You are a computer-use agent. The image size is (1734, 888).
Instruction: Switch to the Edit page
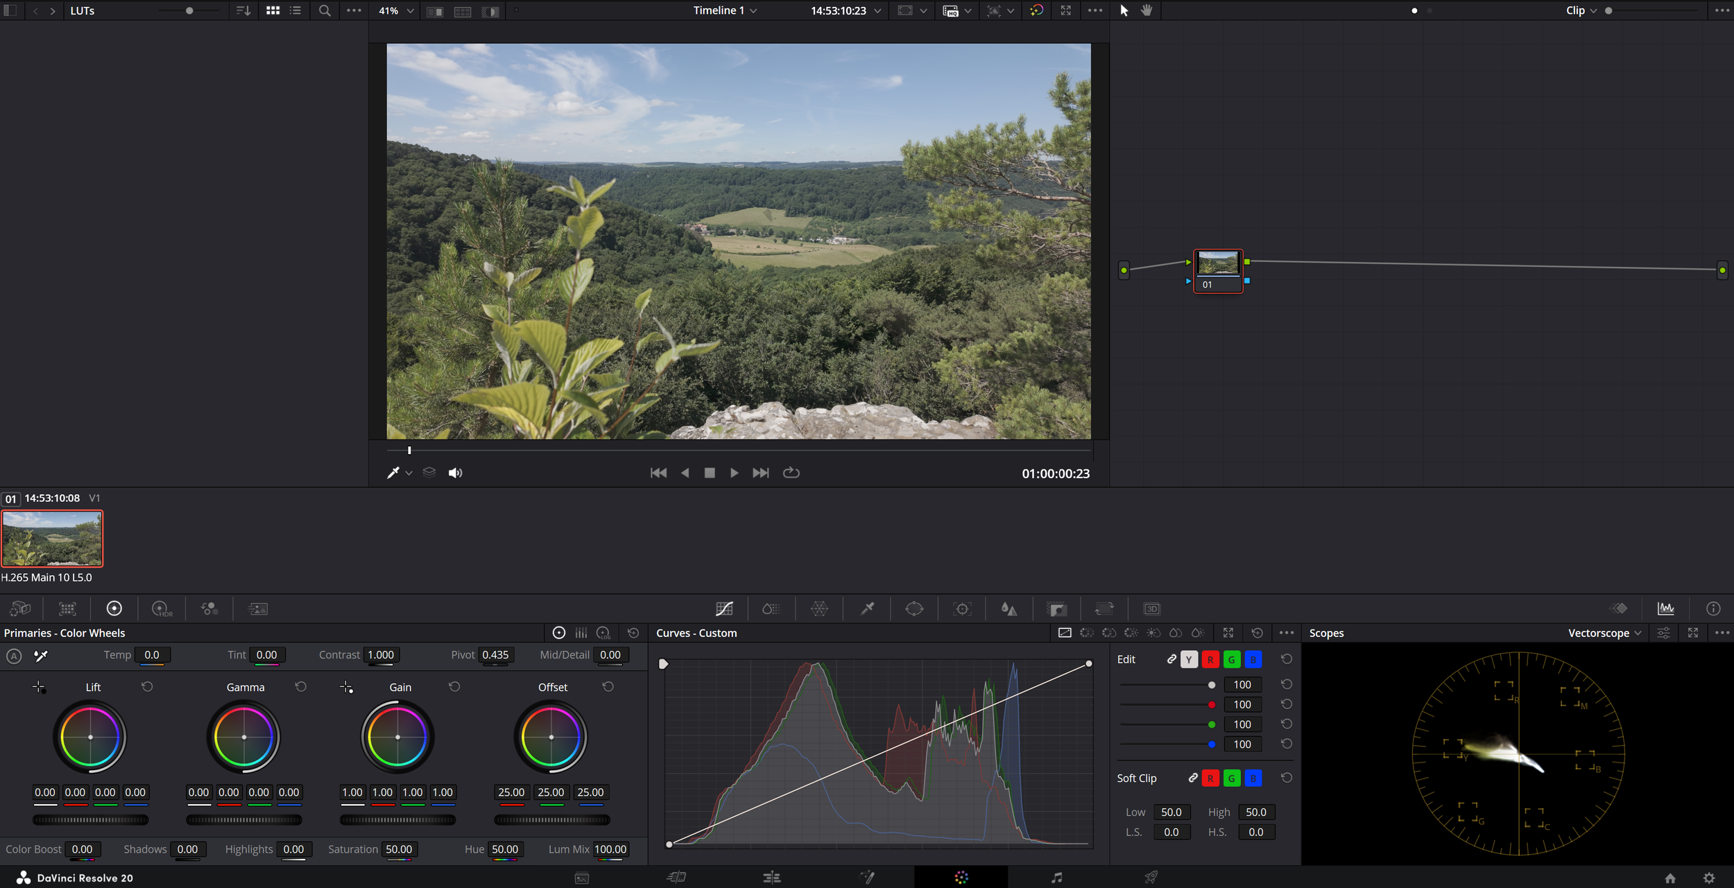[x=771, y=878]
